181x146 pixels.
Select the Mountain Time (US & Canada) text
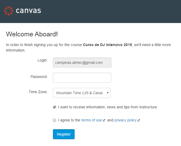[80, 93]
